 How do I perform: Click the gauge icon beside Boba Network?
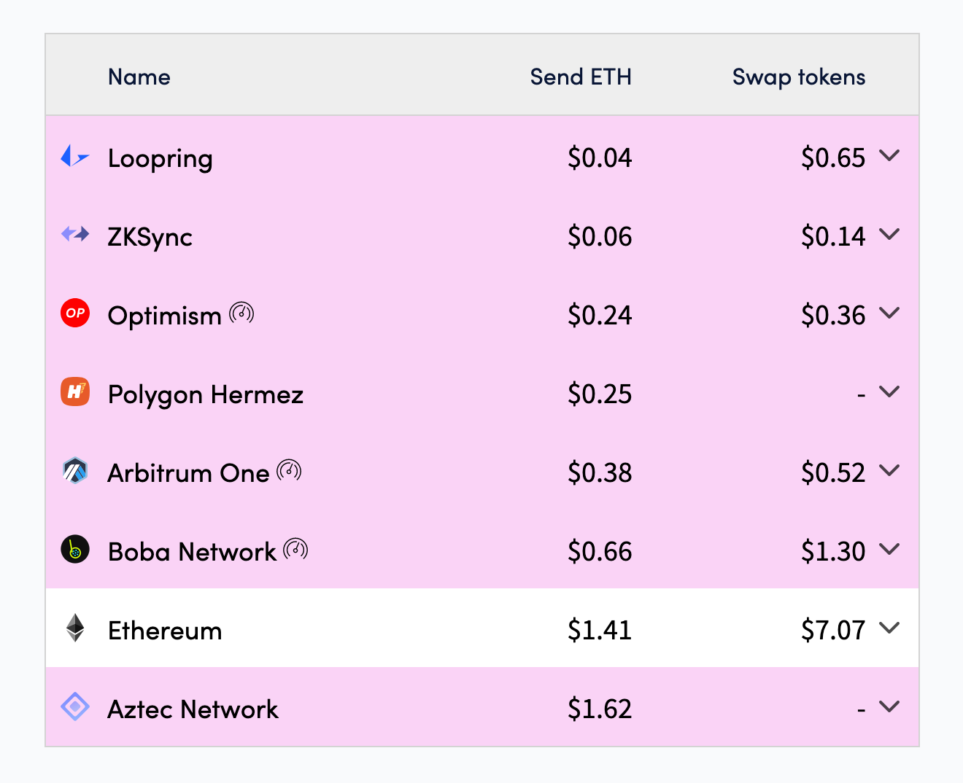(x=295, y=549)
